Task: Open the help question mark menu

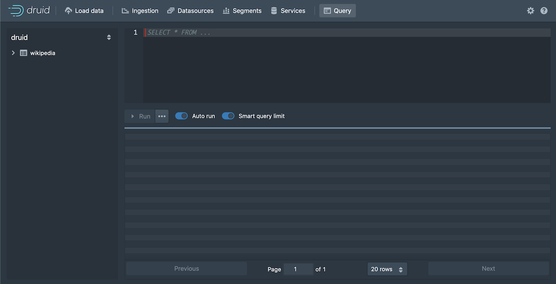Action: 544,11
